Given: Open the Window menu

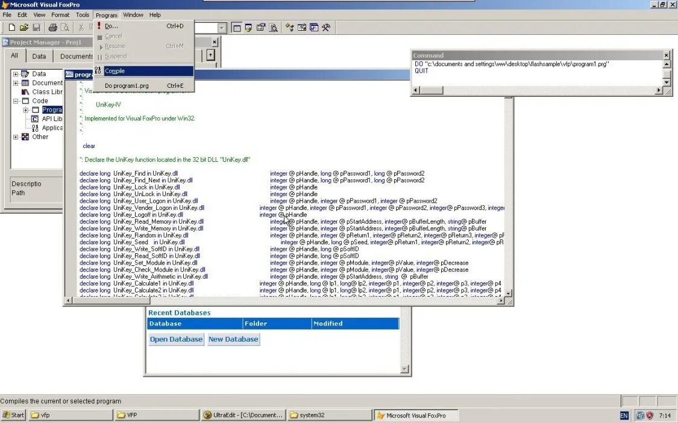Looking at the screenshot, I should (133, 14).
